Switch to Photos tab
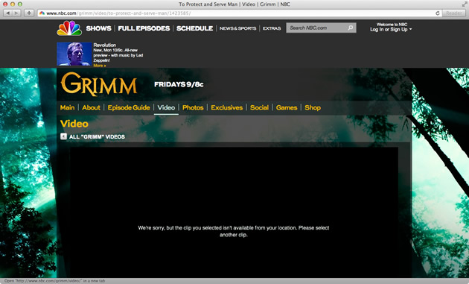469x284 pixels. [193, 107]
